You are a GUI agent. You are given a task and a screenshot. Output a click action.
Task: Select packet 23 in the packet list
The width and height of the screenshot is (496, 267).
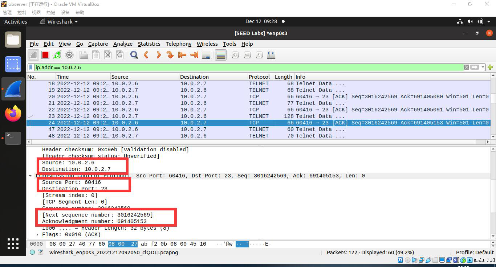coord(145,116)
